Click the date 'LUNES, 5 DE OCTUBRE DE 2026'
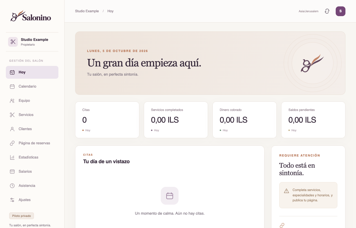The height and width of the screenshot is (228, 356). pyautogui.click(x=117, y=51)
